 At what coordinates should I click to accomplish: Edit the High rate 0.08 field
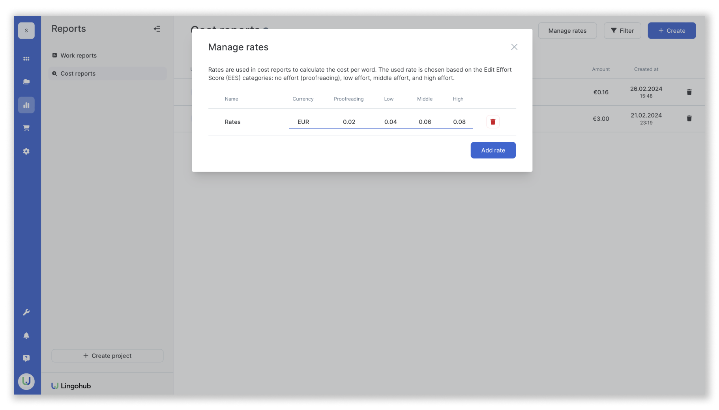pyautogui.click(x=459, y=122)
